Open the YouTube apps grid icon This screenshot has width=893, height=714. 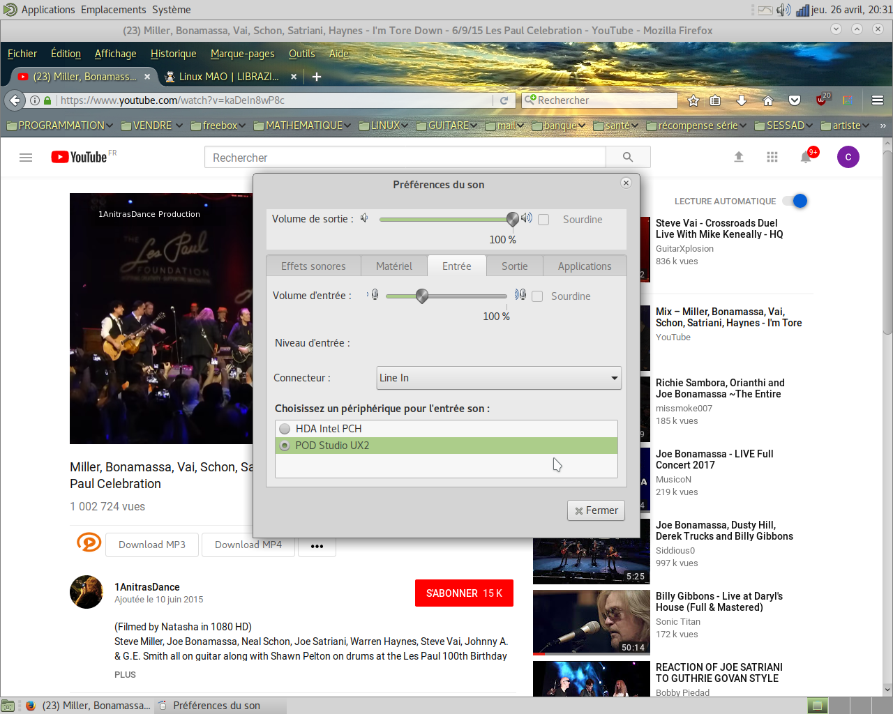click(x=772, y=157)
